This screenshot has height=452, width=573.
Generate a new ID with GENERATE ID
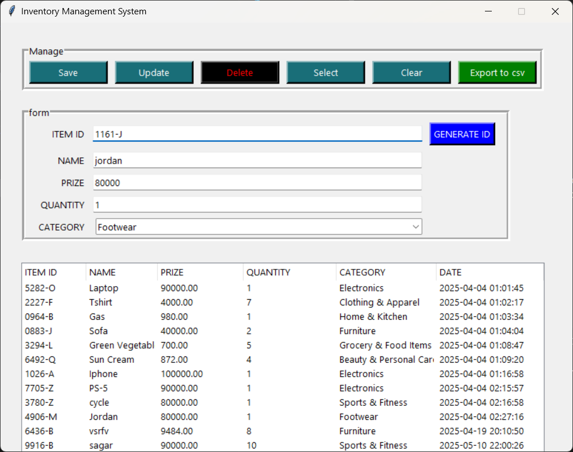point(461,134)
